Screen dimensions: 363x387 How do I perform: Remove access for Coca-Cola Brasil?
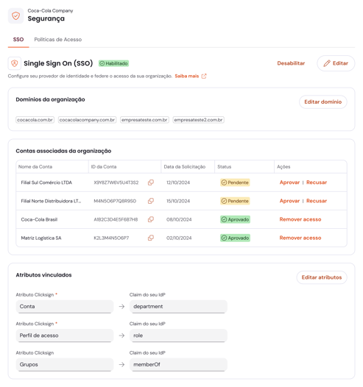pyautogui.click(x=300, y=219)
